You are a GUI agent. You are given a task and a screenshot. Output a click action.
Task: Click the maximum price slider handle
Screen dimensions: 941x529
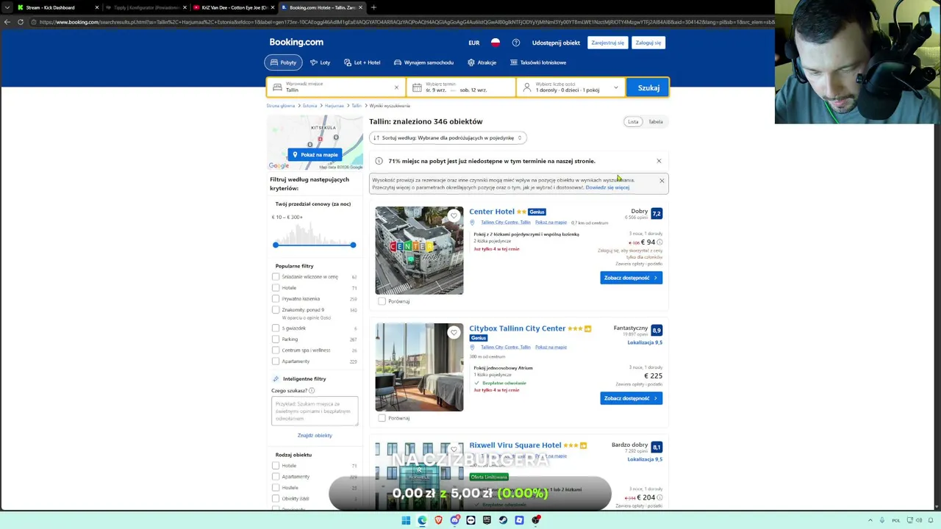click(x=353, y=245)
